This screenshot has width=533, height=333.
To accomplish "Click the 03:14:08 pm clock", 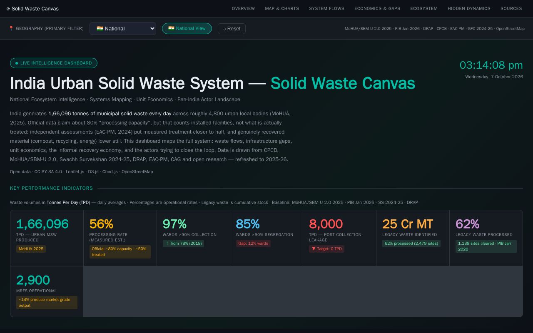I will tap(491, 65).
